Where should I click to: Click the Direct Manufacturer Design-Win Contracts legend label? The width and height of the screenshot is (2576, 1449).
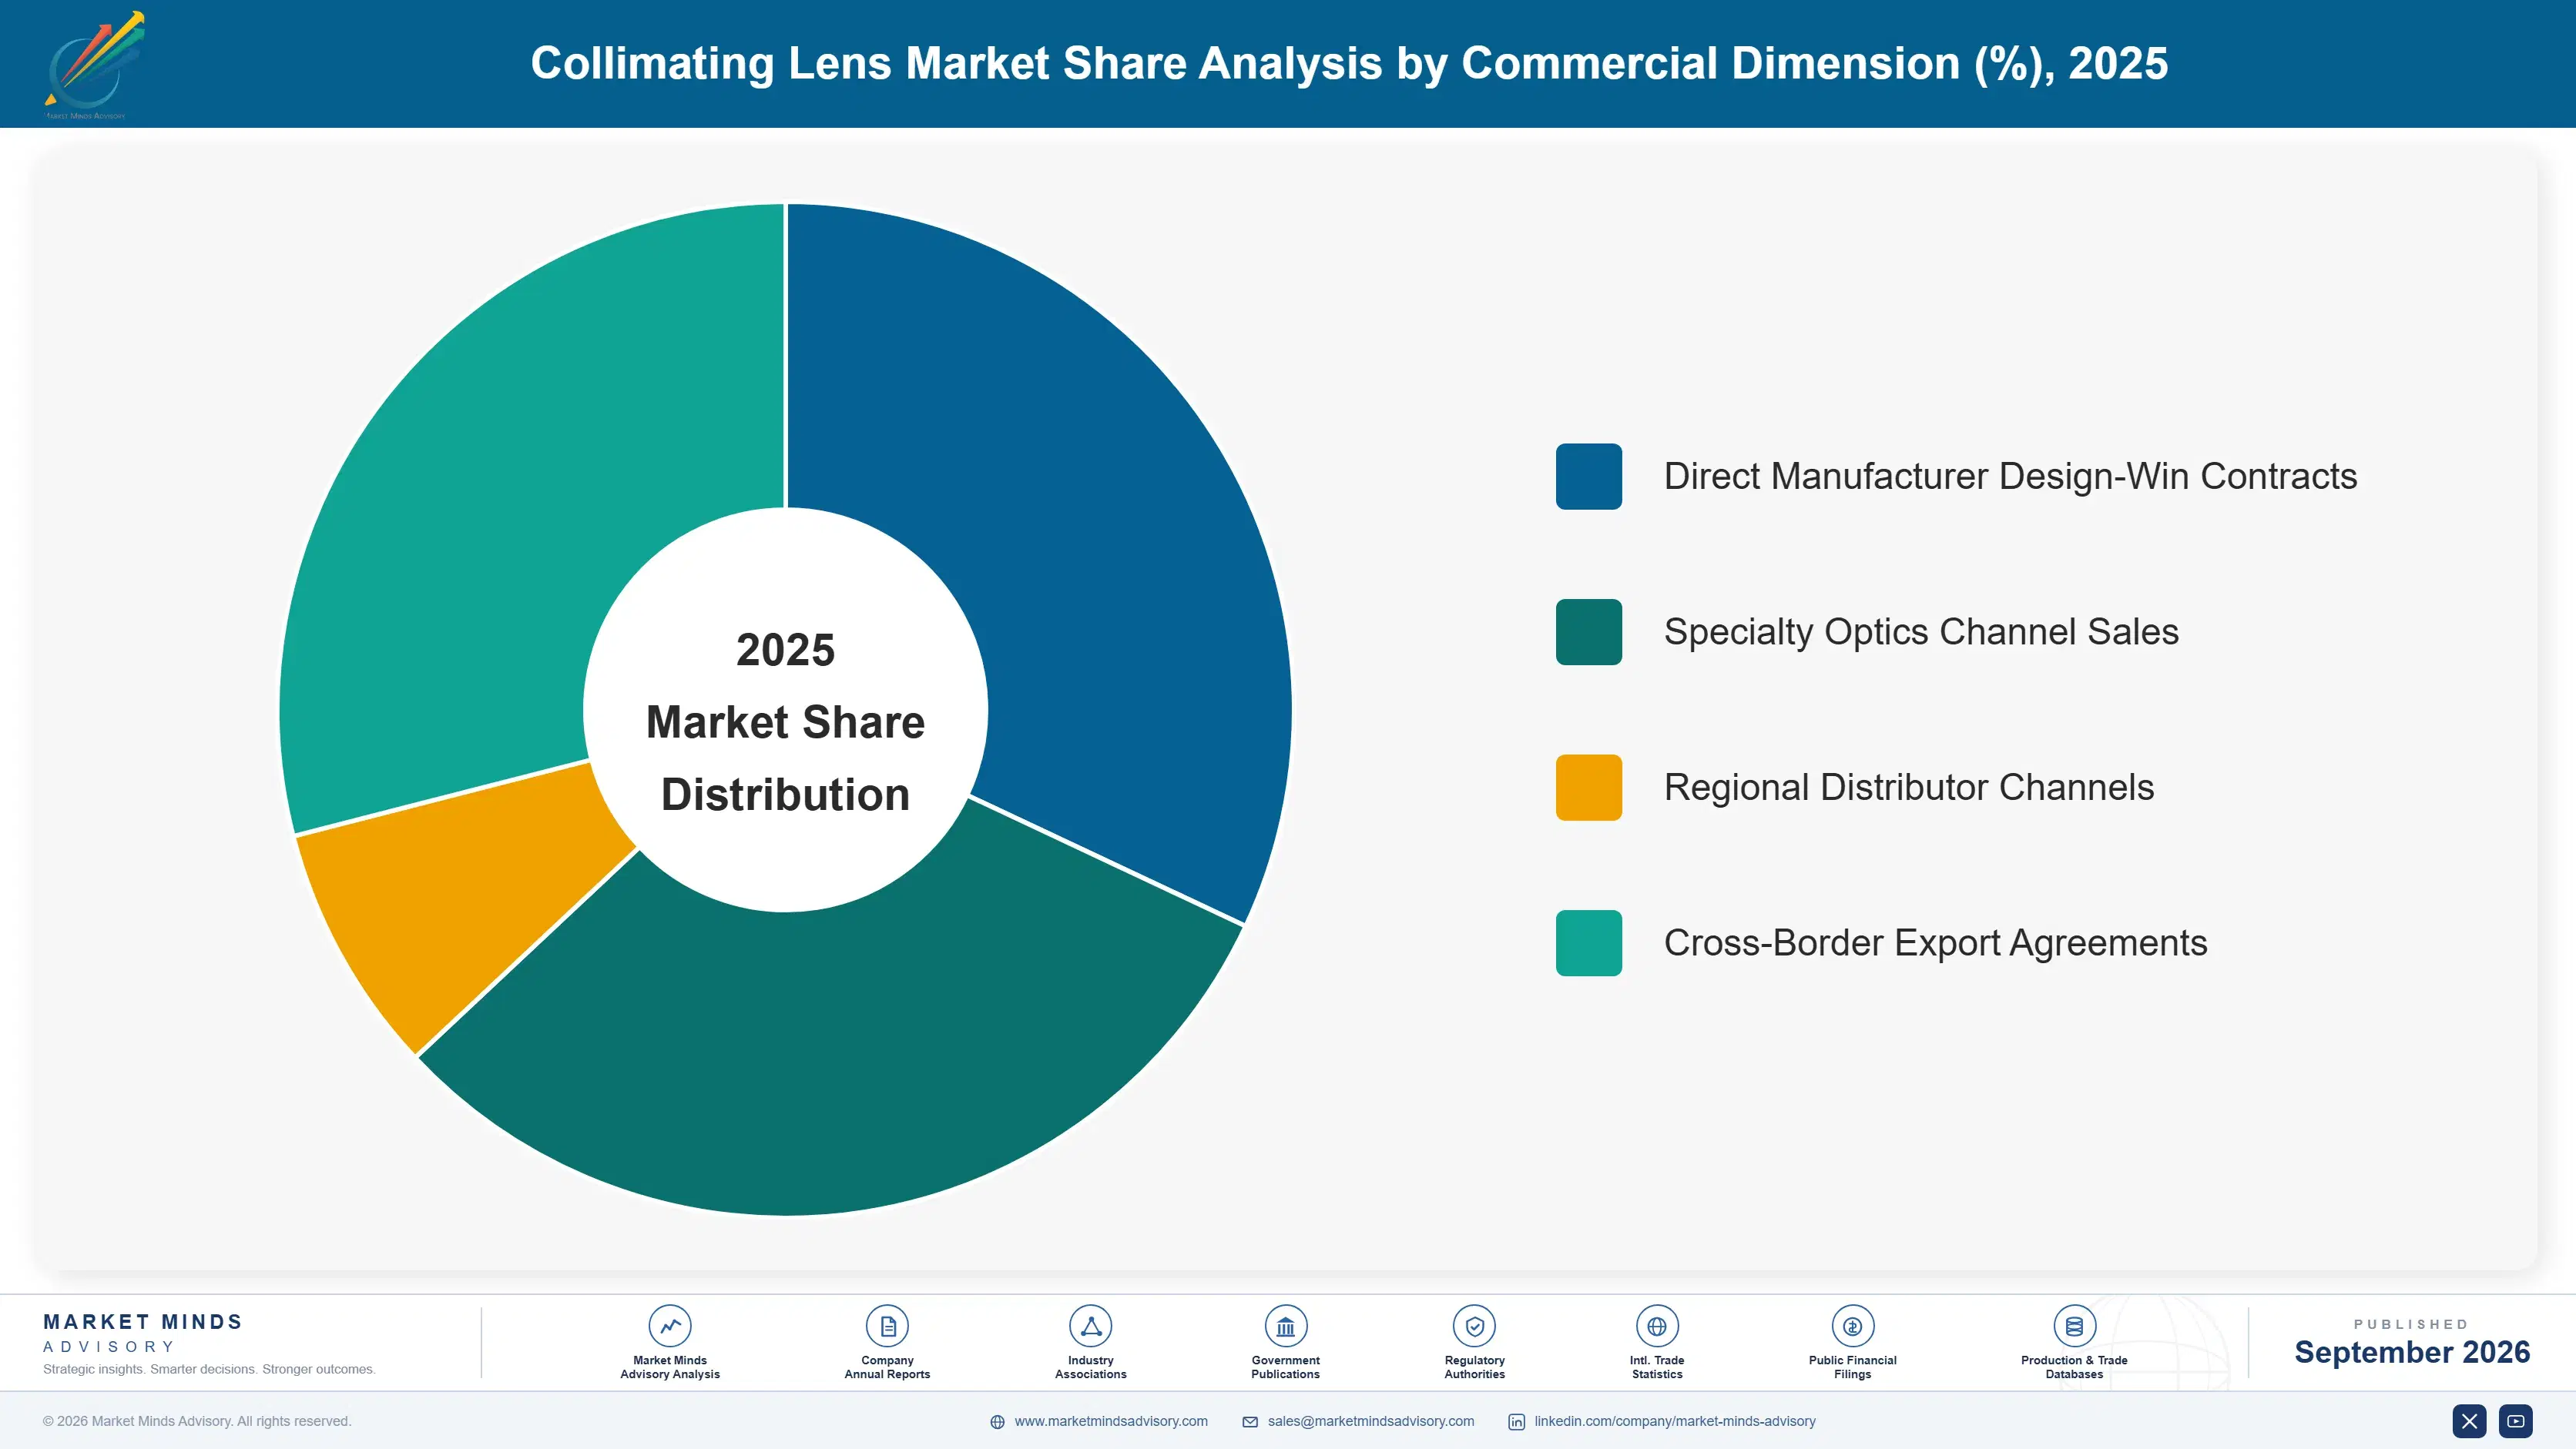(2010, 477)
